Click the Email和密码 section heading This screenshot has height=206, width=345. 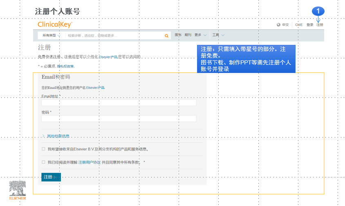(56, 77)
